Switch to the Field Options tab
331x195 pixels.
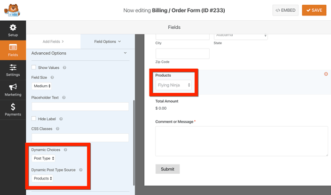pos(107,42)
